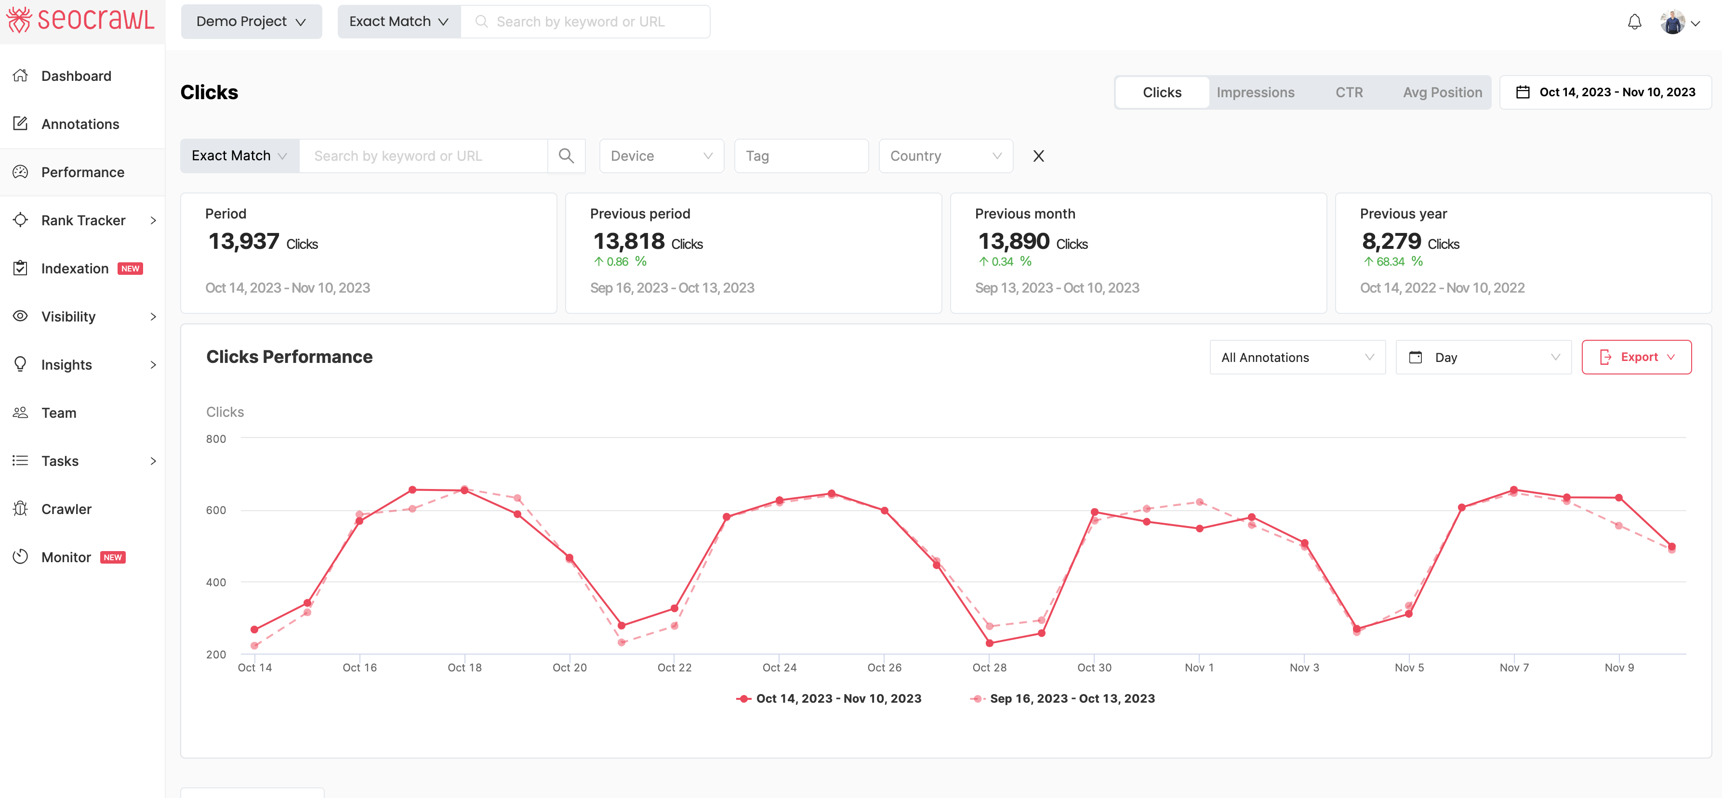Viewport: 1722px width, 798px height.
Task: Click the Export file icon
Action: [x=1605, y=357]
